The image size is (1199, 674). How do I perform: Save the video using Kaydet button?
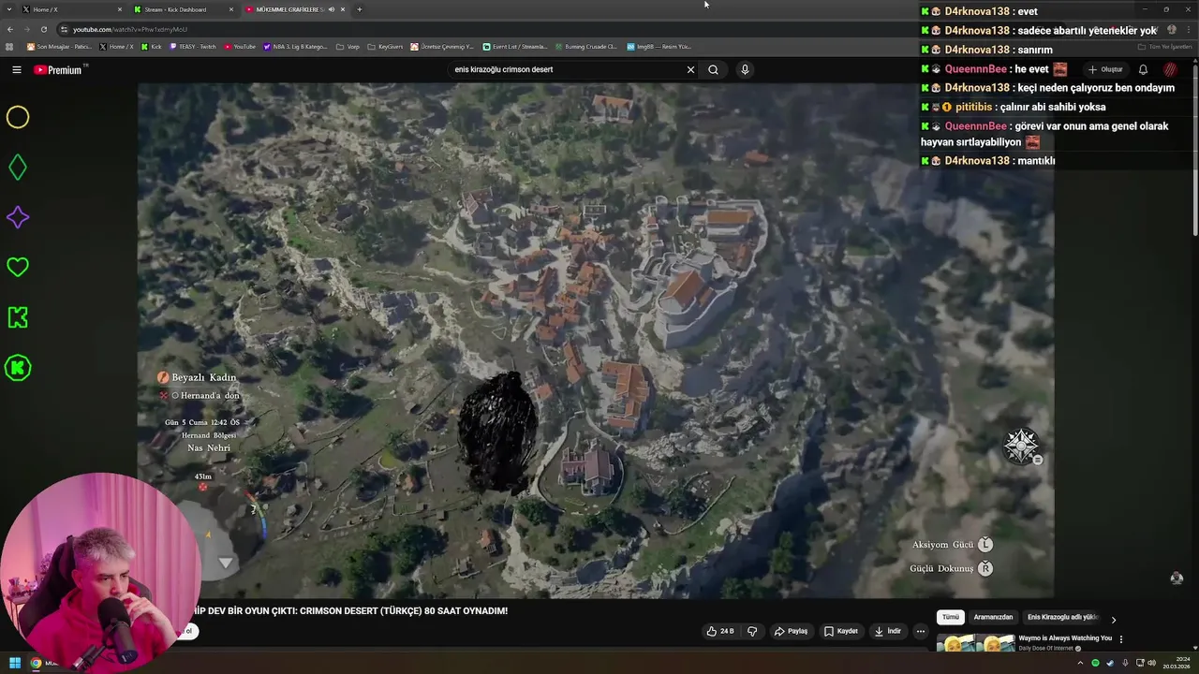tap(841, 631)
